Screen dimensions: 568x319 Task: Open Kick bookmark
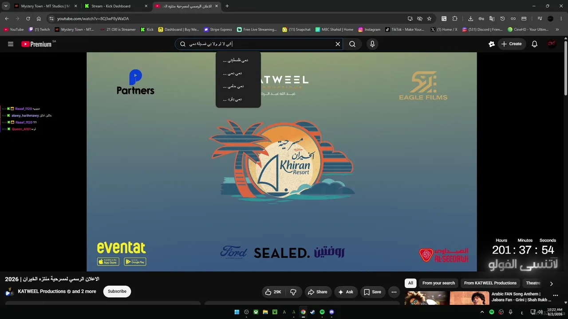click(x=147, y=30)
